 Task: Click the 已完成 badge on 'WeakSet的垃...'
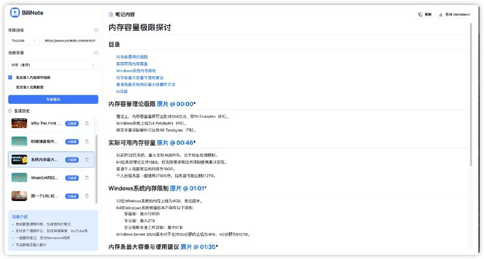coord(72,178)
